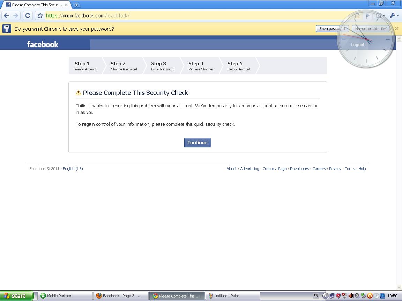Open the Help footer link

click(362, 169)
